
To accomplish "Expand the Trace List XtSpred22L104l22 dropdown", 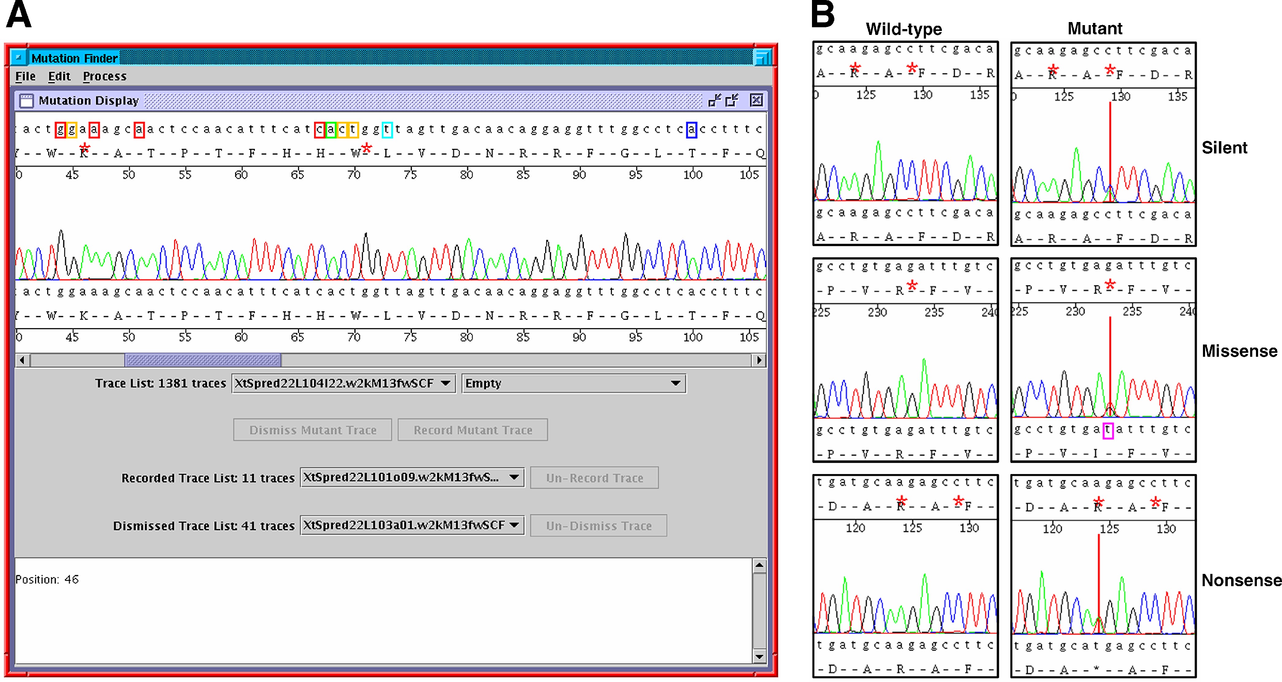I will click(x=446, y=383).
